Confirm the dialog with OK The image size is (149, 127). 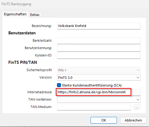pyautogui.click(x=104, y=120)
